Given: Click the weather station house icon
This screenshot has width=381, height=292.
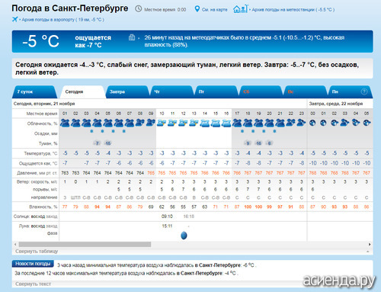Looking at the screenshot, I should click(241, 9).
